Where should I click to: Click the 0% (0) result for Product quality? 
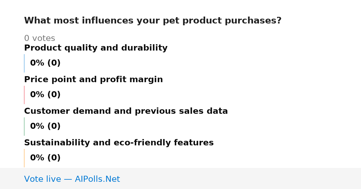(x=45, y=63)
